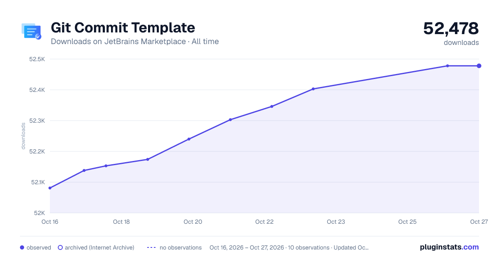Click the hollow 'archived (Internet Archive)' legend circle
This screenshot has width=499, height=262.
point(60,247)
